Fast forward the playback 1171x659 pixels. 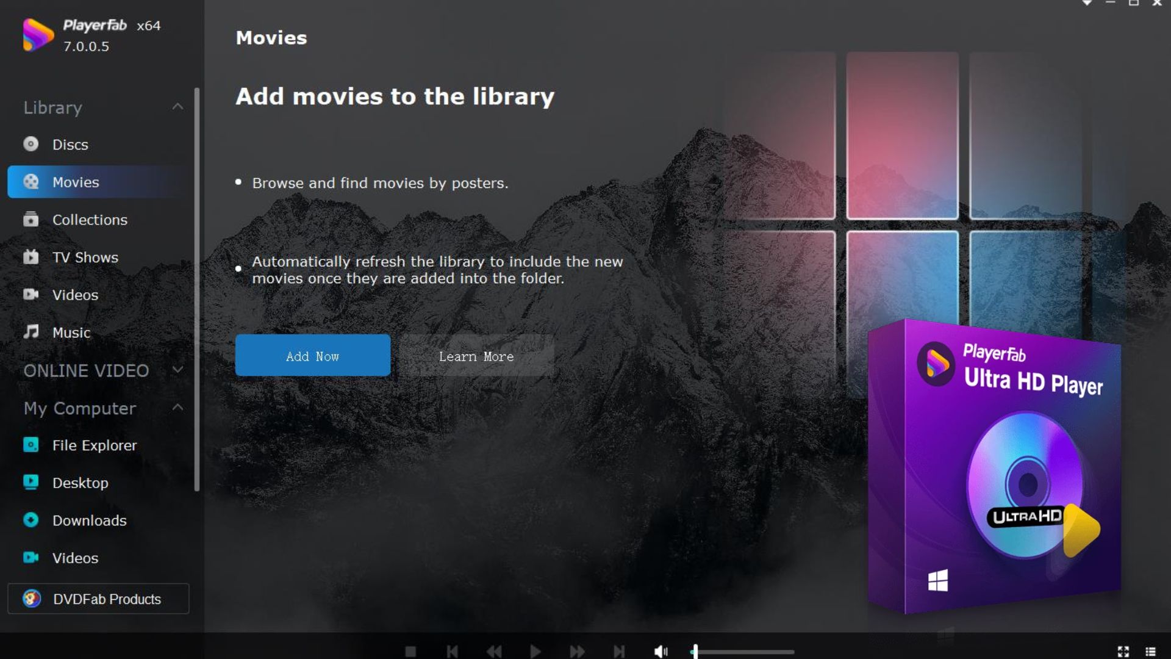tap(577, 652)
